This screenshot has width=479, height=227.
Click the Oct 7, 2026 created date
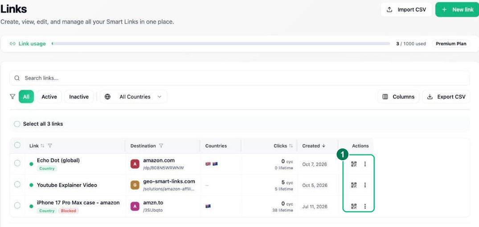pos(314,164)
